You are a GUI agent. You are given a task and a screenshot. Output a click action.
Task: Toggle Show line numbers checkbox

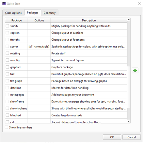pyautogui.click(x=7, y=127)
